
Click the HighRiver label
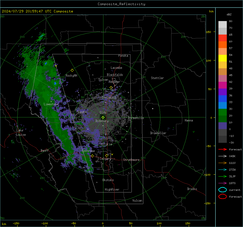[x=112, y=189]
